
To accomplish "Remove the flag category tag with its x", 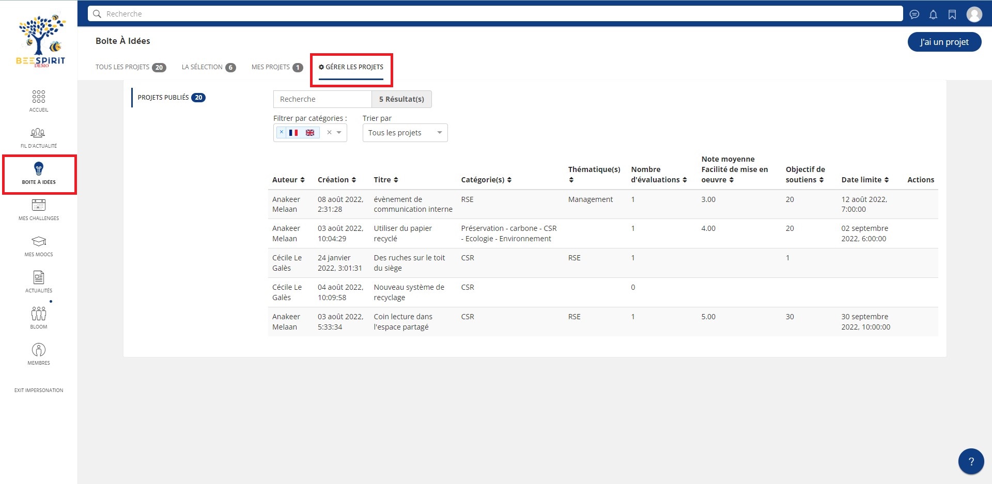I will point(281,132).
